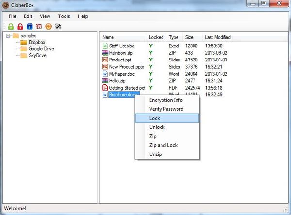Open the Google Drive folder in tree

41,49
